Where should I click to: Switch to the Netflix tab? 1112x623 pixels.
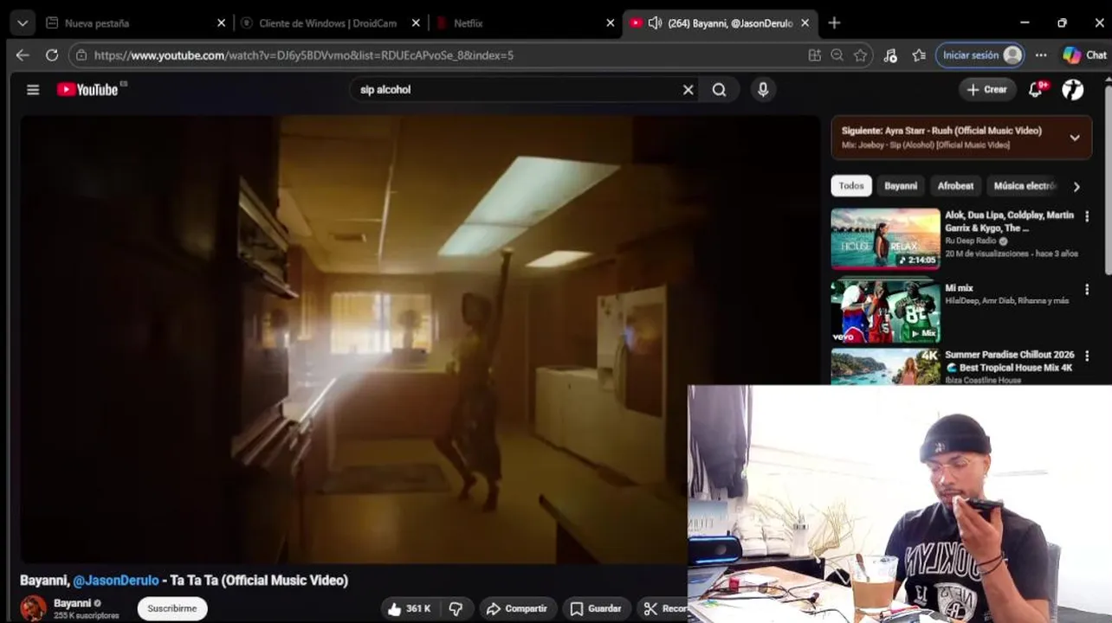click(x=526, y=23)
